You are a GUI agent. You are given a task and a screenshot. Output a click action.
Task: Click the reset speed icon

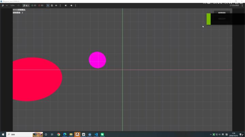click(18, 5)
